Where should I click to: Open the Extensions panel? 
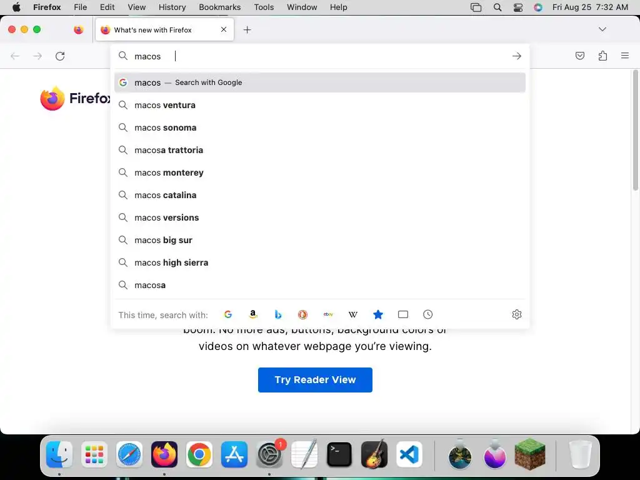coord(602,56)
